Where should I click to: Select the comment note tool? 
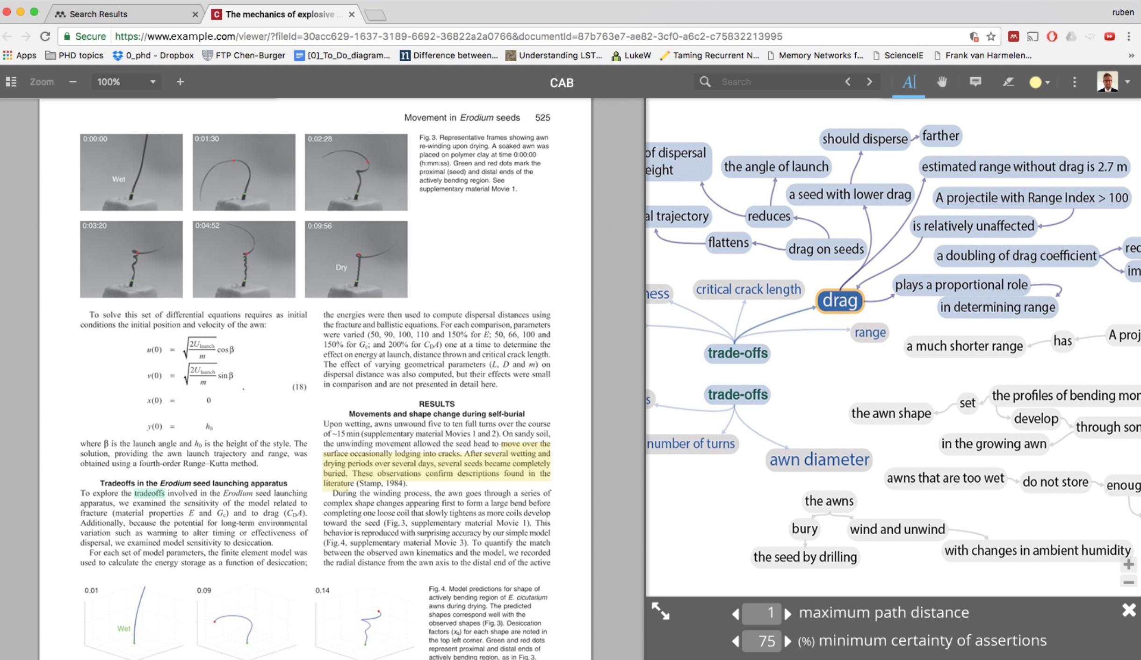tap(975, 82)
